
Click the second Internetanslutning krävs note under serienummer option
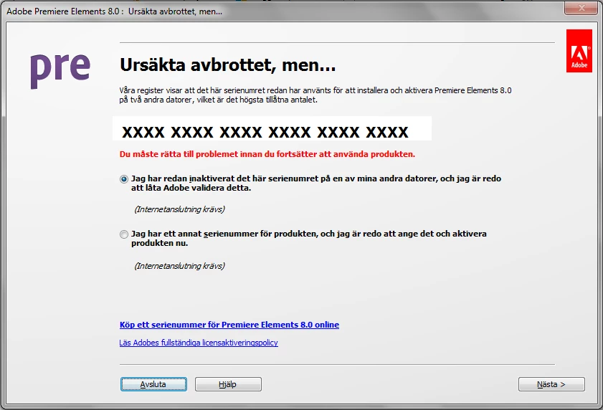click(179, 266)
